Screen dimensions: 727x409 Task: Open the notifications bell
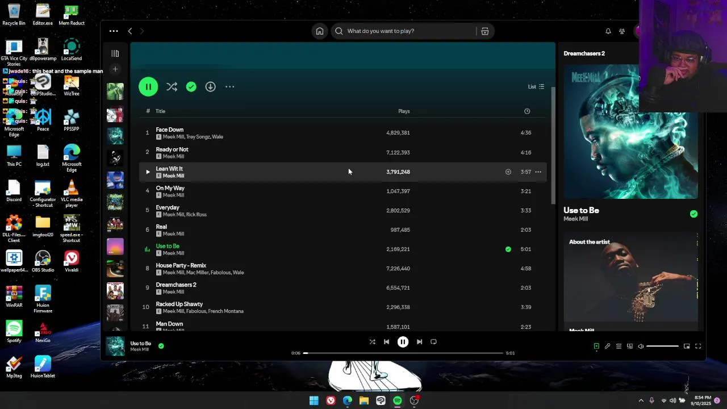pyautogui.click(x=608, y=31)
